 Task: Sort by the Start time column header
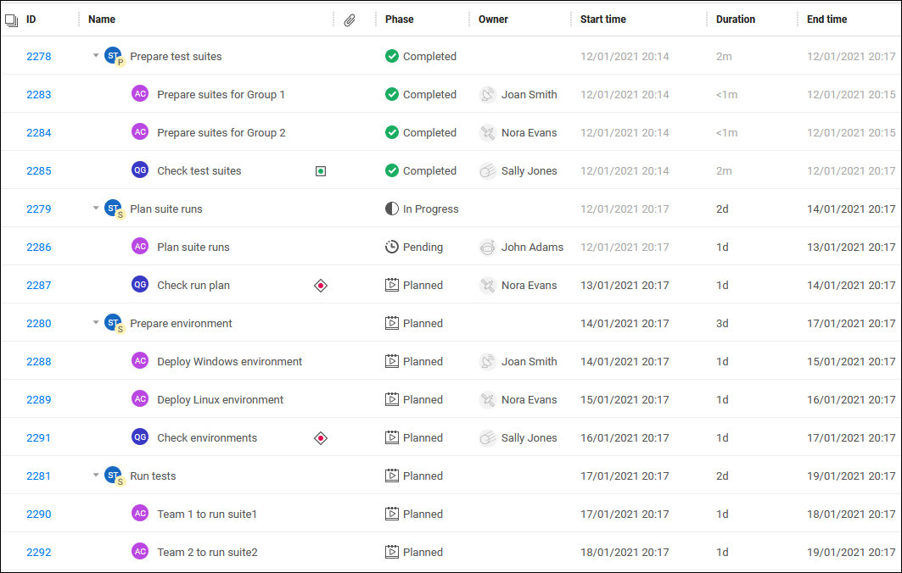pyautogui.click(x=602, y=19)
